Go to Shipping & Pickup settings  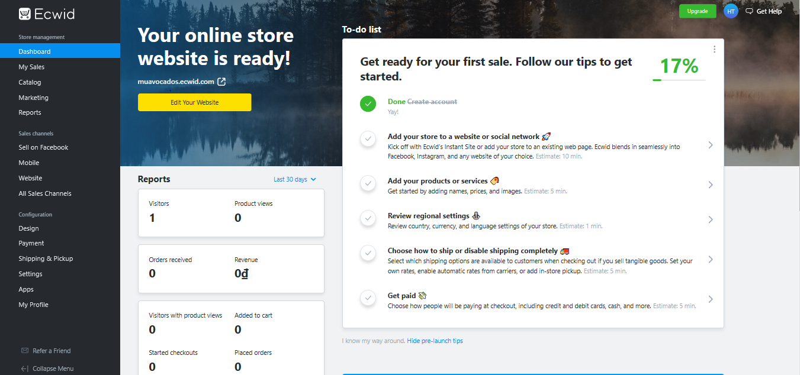point(46,258)
